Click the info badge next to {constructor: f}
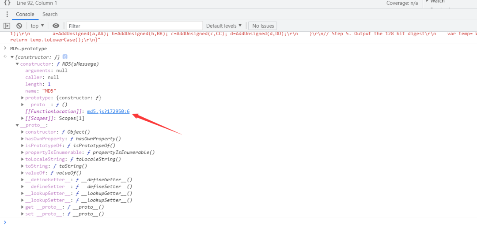Image resolution: width=477 pixels, height=228 pixels. tap(65, 57)
